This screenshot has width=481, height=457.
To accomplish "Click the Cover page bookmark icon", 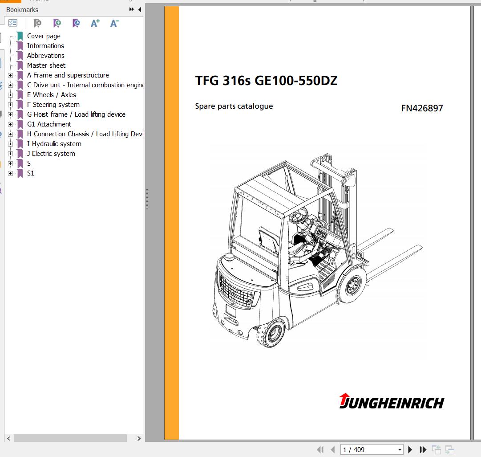I will tap(20, 36).
